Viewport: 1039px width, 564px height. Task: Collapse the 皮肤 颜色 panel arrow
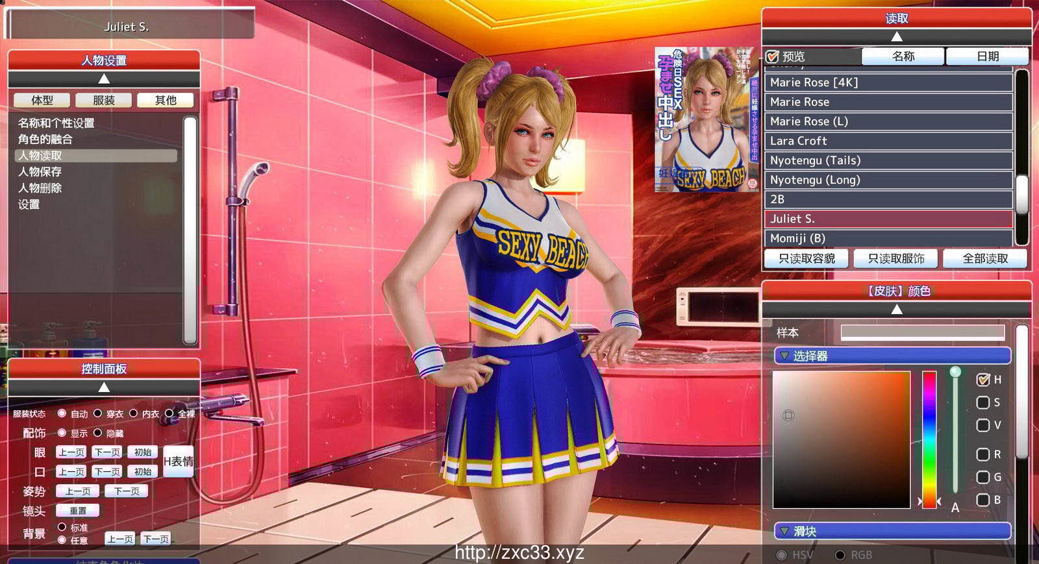pos(896,310)
